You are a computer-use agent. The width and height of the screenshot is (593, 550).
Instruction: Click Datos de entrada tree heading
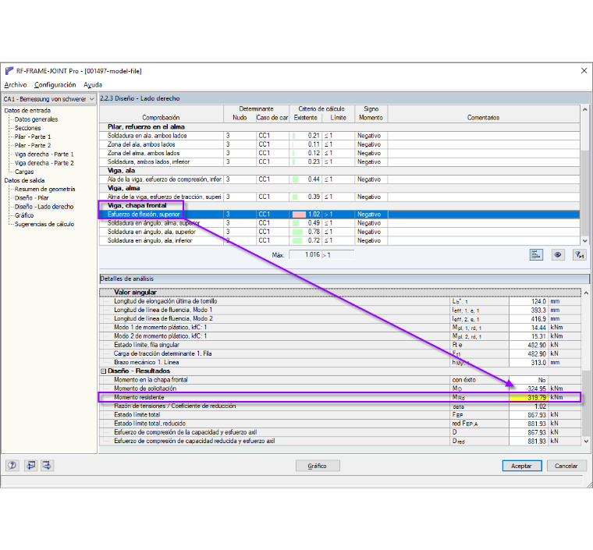27,110
